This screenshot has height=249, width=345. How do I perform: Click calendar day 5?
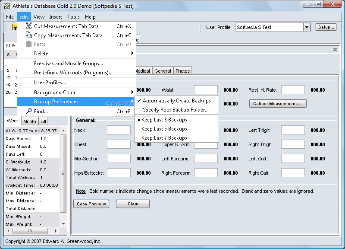coord(8,70)
